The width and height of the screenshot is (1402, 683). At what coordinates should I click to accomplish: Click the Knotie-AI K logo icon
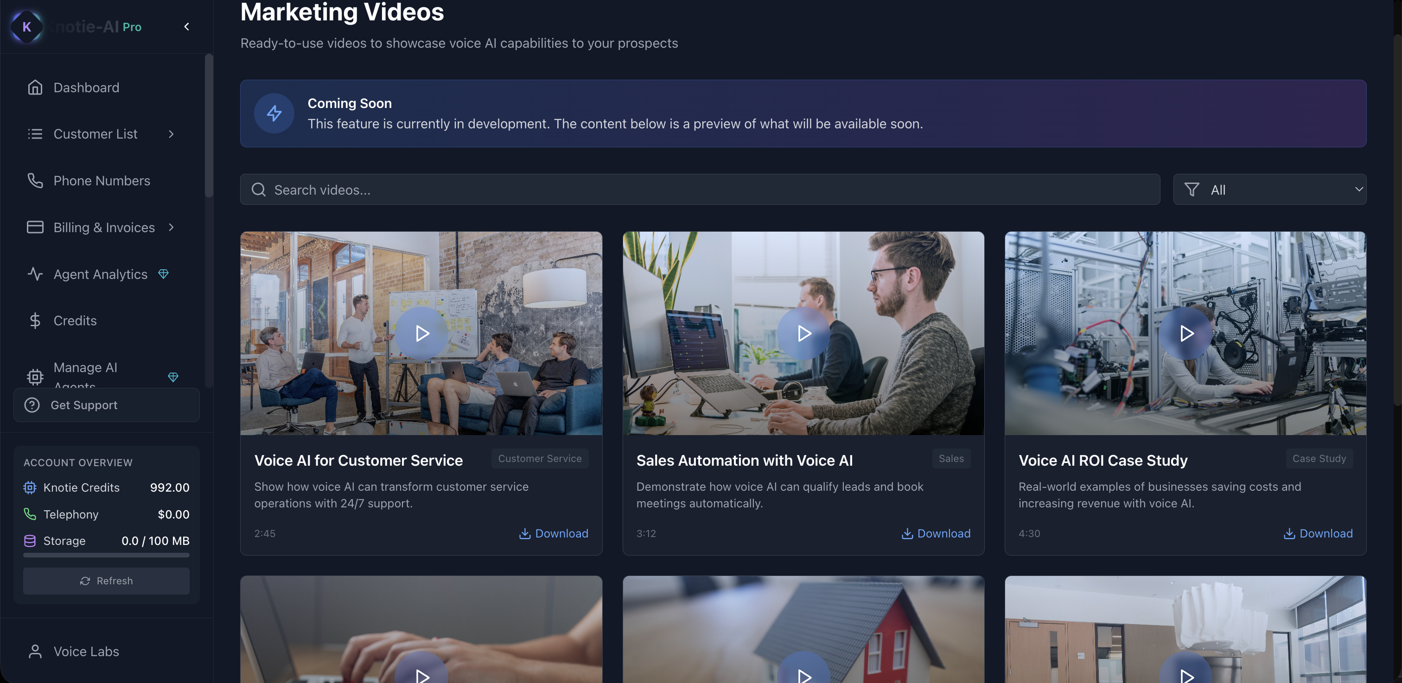tap(27, 27)
